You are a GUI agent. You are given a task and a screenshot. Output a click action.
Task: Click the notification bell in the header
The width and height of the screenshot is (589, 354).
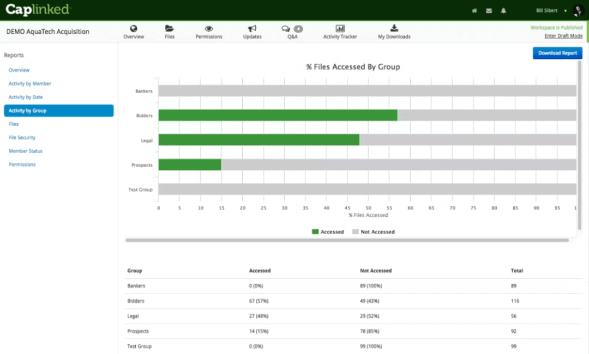point(503,10)
